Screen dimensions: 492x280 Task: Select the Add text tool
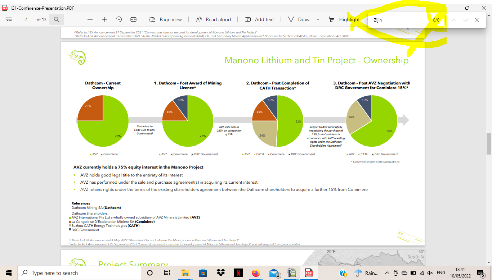(259, 19)
